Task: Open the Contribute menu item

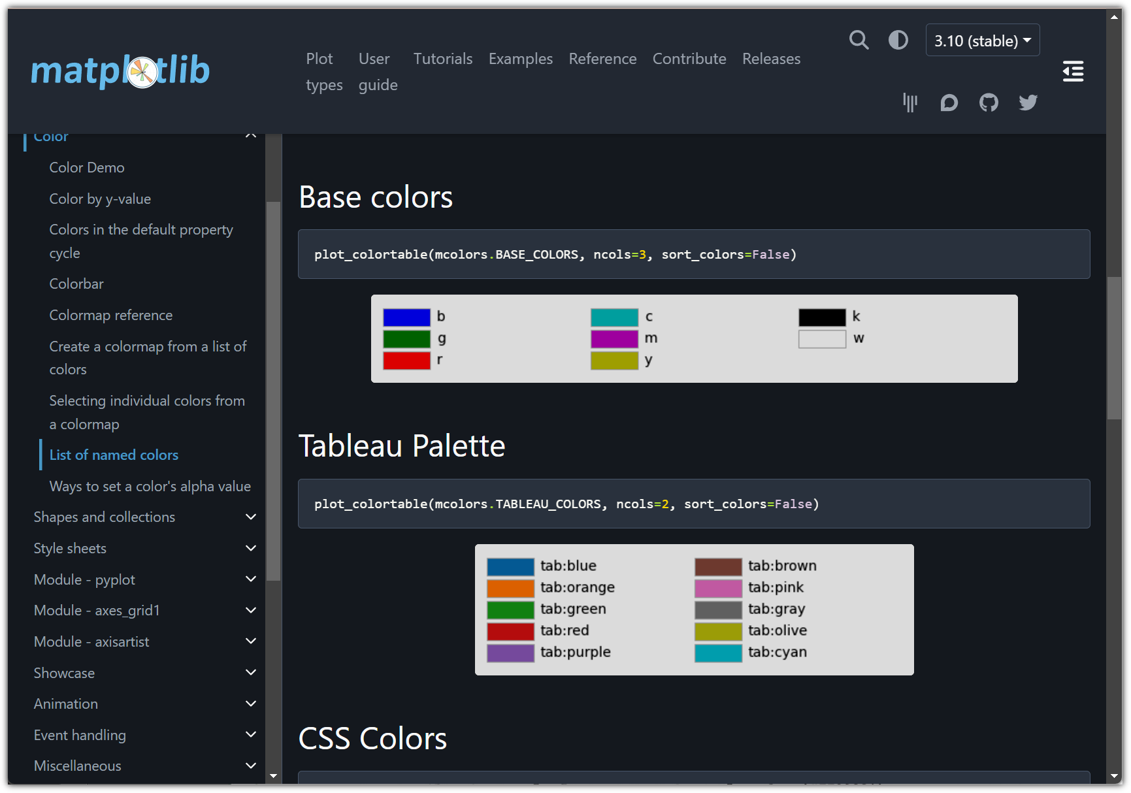Action: (689, 59)
